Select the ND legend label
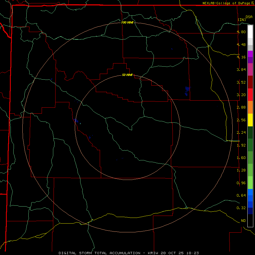Viewport: 255px width, 255px height. (243, 221)
